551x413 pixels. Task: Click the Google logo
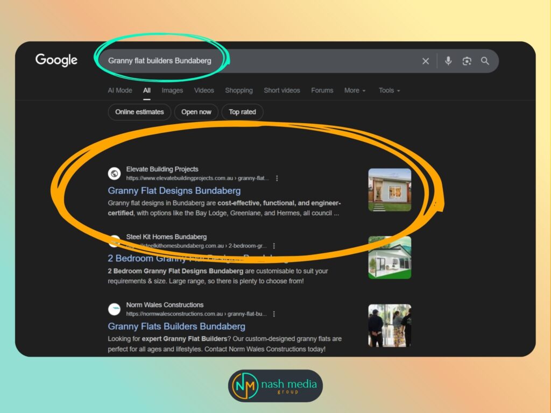(56, 61)
